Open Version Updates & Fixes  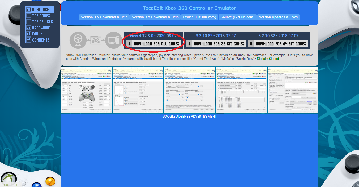(x=278, y=17)
